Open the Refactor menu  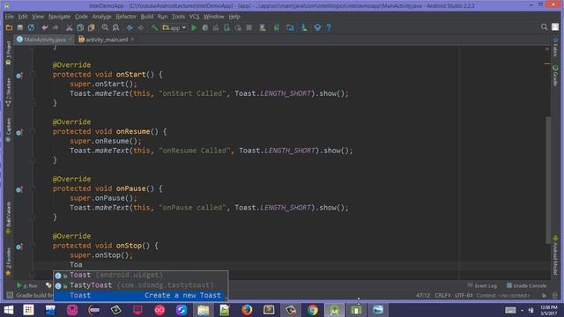click(x=126, y=17)
